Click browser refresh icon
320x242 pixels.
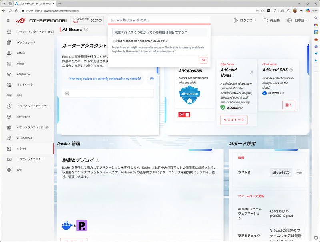point(10,11)
